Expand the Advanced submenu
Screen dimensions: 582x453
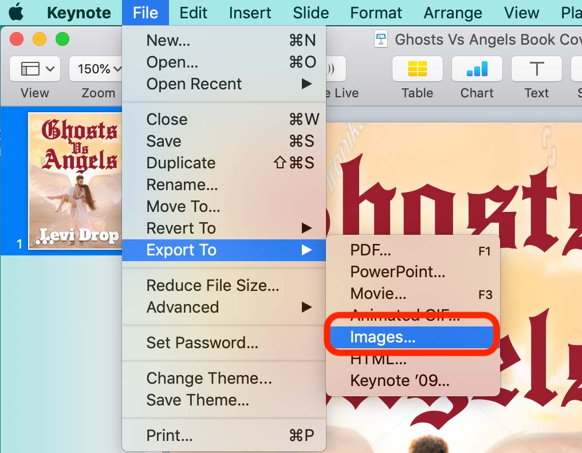pos(224,307)
